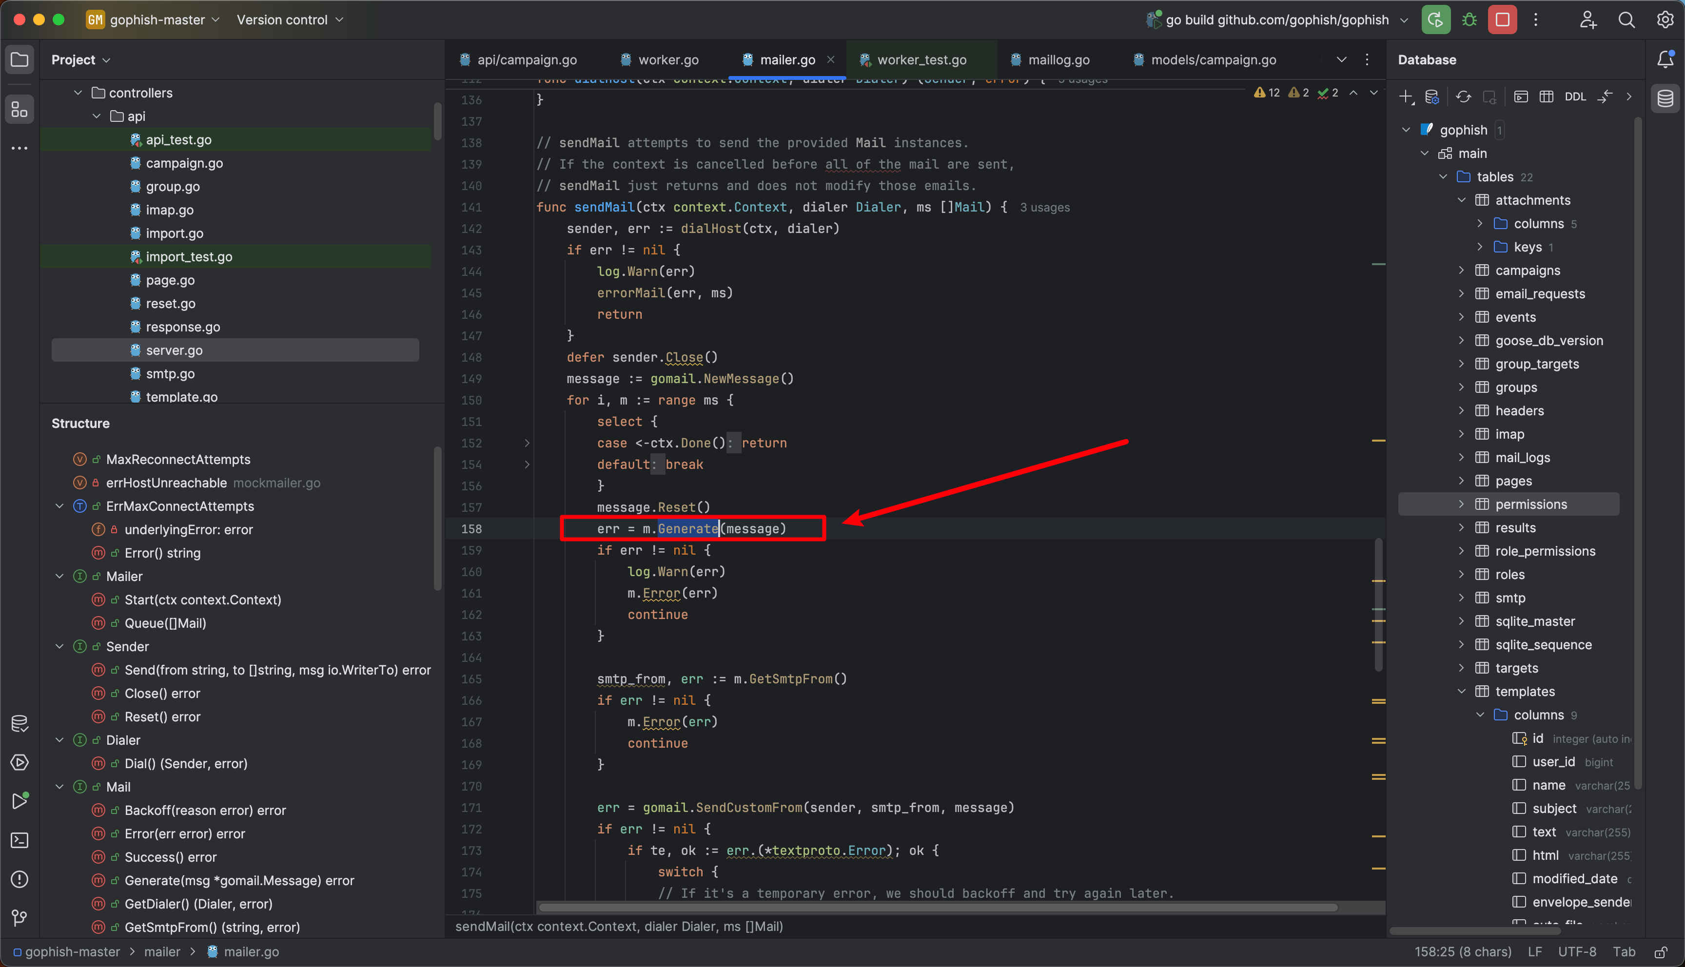1685x967 pixels.
Task: Toggle the Database tool window on right stripe
Action: click(1665, 98)
